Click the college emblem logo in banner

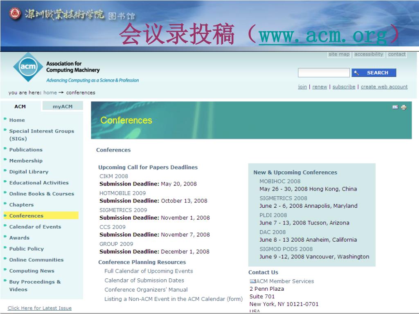15,13
